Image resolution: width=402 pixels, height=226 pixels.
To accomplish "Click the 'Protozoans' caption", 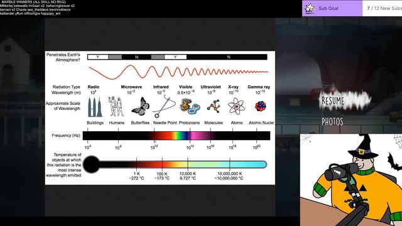I will coord(189,123).
